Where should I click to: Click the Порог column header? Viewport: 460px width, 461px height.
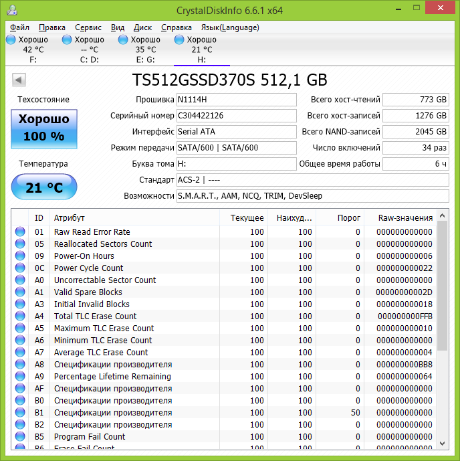pos(340,218)
